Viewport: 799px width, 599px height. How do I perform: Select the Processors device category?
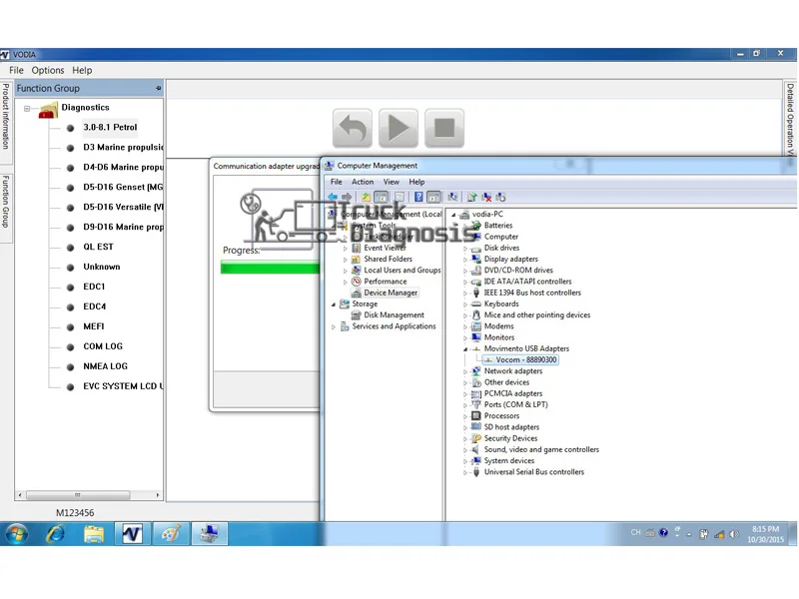coord(501,415)
